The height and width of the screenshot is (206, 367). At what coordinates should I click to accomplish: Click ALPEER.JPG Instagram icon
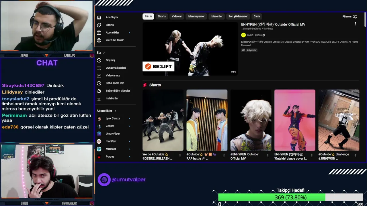(92, 56)
